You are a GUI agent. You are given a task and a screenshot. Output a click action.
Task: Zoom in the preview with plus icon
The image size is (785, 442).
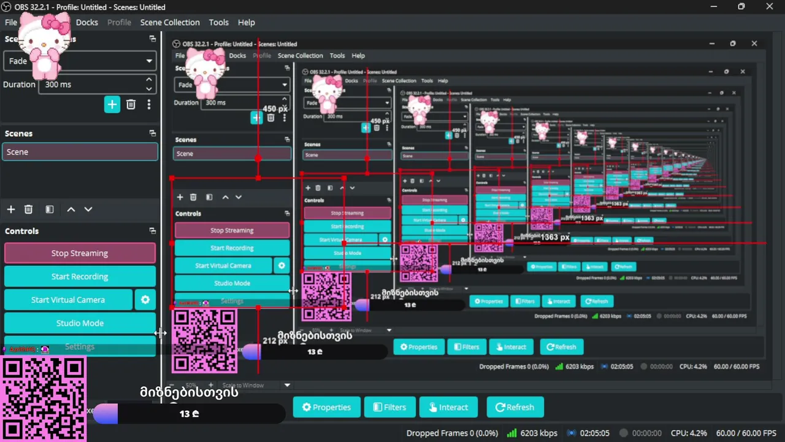211,385
